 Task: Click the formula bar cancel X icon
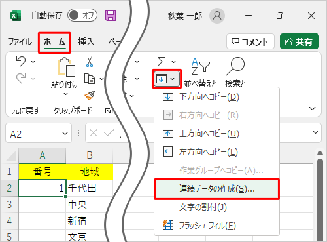click(94, 133)
